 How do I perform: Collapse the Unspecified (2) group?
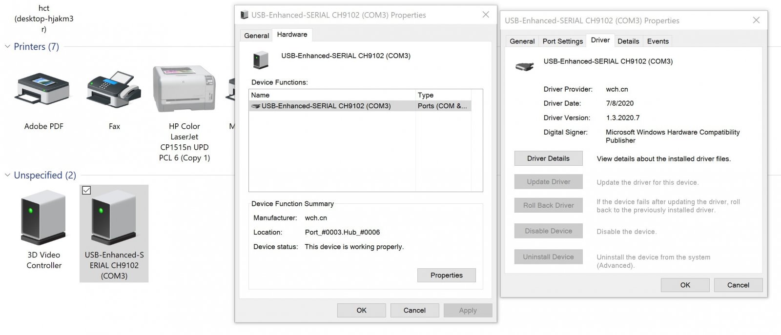click(7, 175)
